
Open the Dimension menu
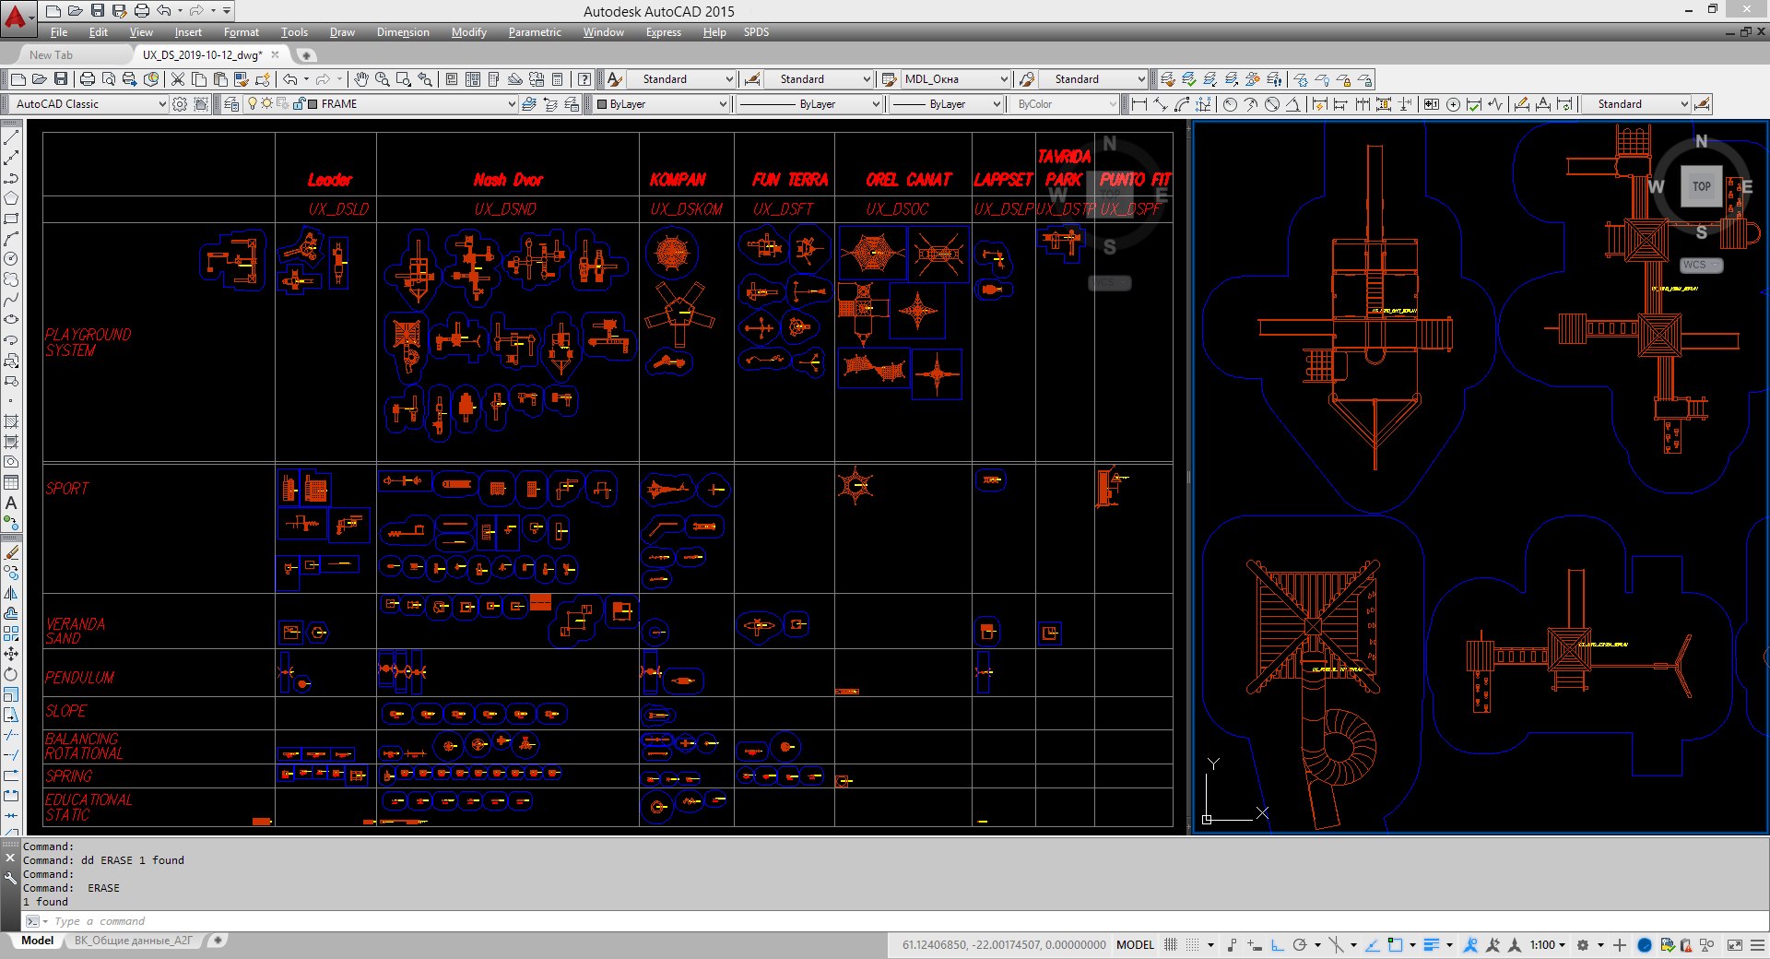pos(403,32)
